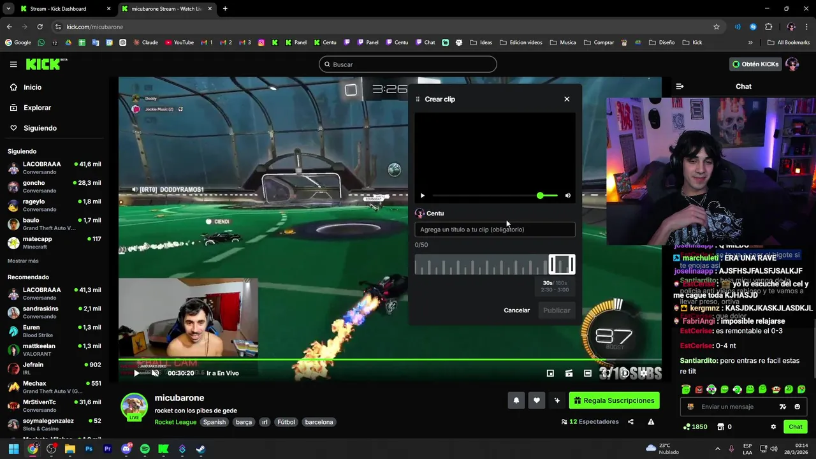
Task: Open Explorar in sidebar
Action: pos(37,108)
